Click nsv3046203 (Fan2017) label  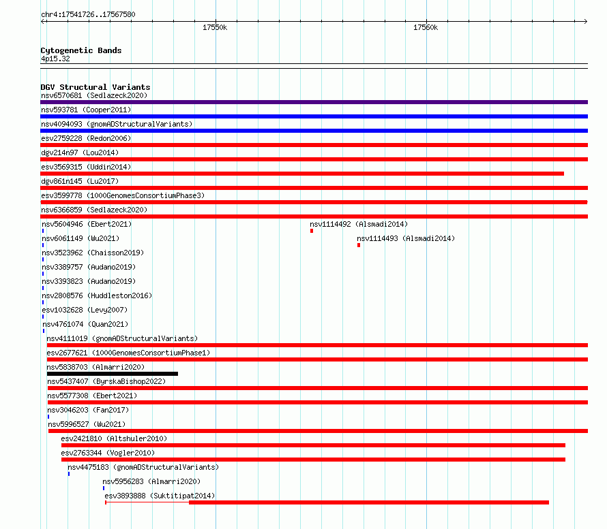tap(88, 410)
